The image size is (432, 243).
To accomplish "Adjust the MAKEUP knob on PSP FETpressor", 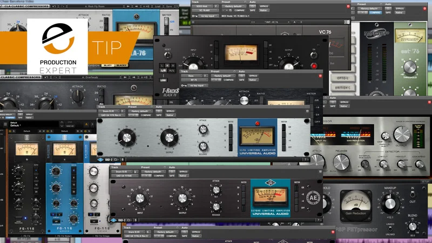I will tap(390, 203).
